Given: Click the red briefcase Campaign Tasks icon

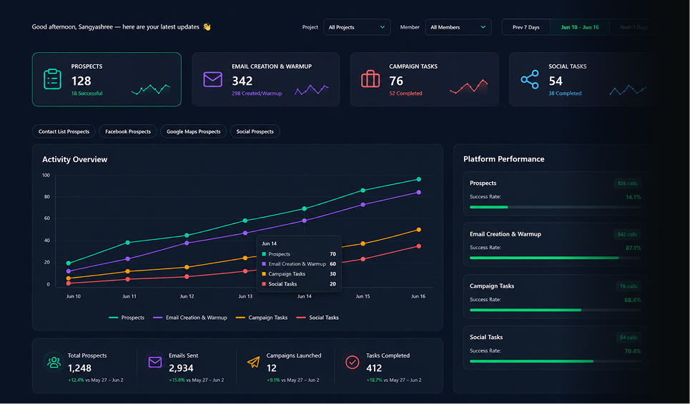Looking at the screenshot, I should pyautogui.click(x=370, y=79).
